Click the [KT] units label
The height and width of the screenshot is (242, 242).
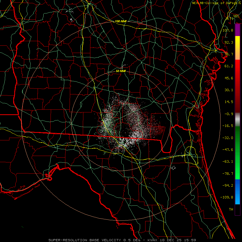point(230,19)
